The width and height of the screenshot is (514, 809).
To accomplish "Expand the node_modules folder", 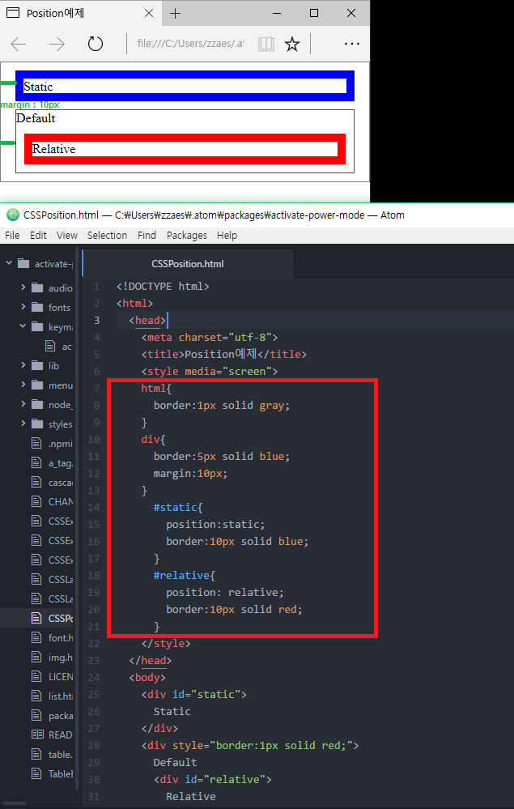I will 23,405.
